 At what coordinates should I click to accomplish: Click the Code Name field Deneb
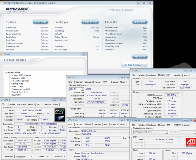[24, 114]
